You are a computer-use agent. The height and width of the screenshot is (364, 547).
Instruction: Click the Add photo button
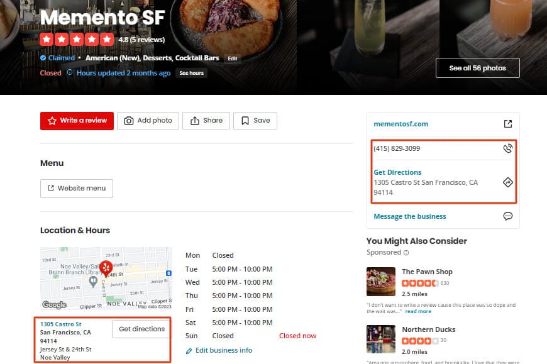coord(148,121)
